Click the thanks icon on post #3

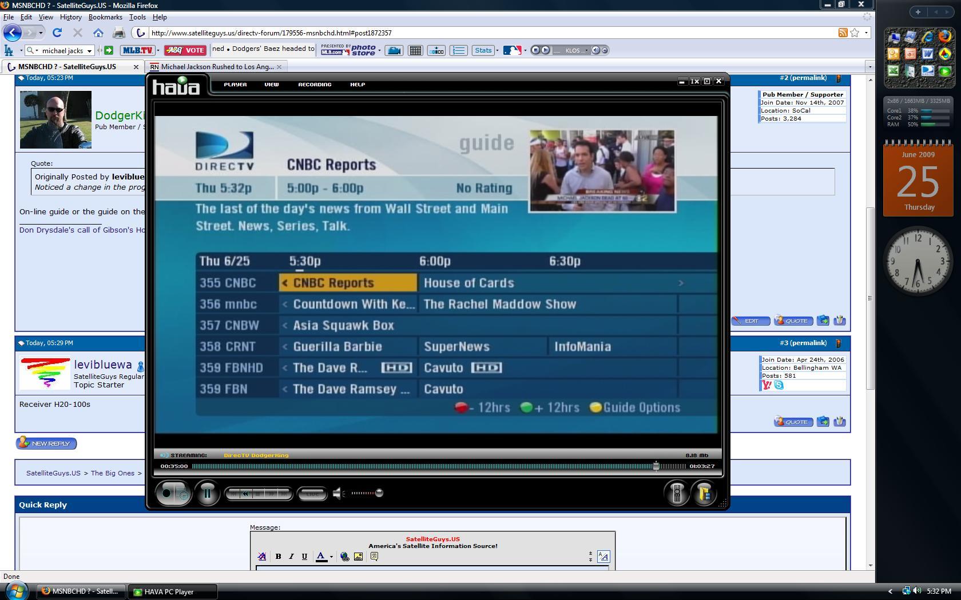(839, 422)
